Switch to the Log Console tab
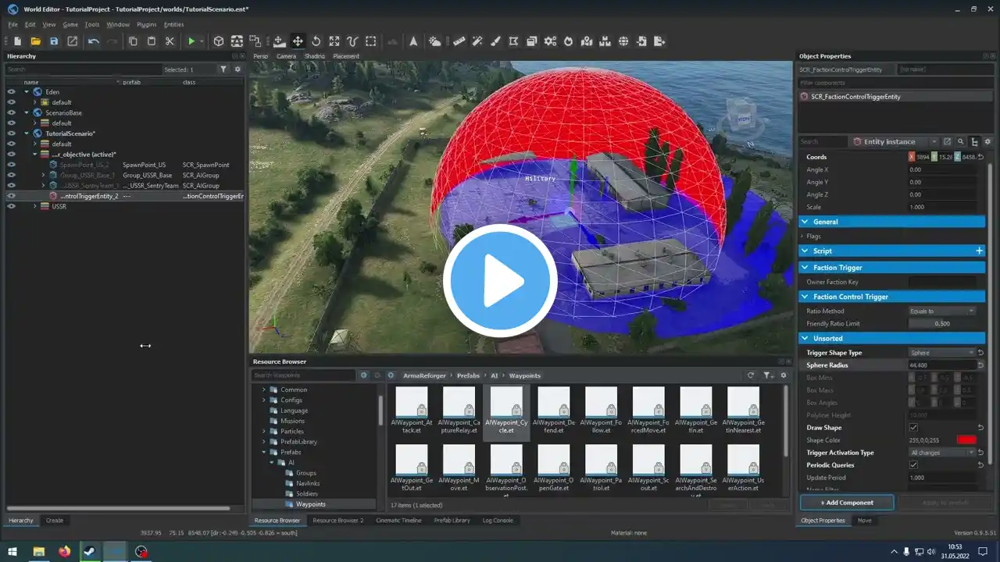Viewport: 1000px width, 562px height. pyautogui.click(x=498, y=521)
